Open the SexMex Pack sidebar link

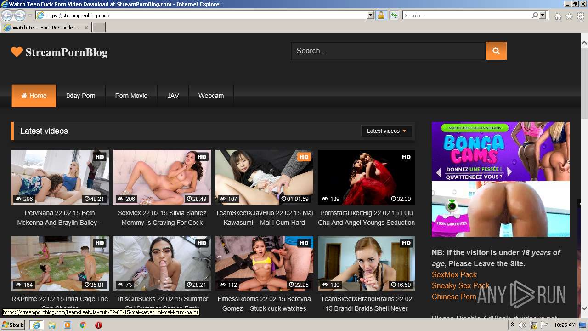454,274
